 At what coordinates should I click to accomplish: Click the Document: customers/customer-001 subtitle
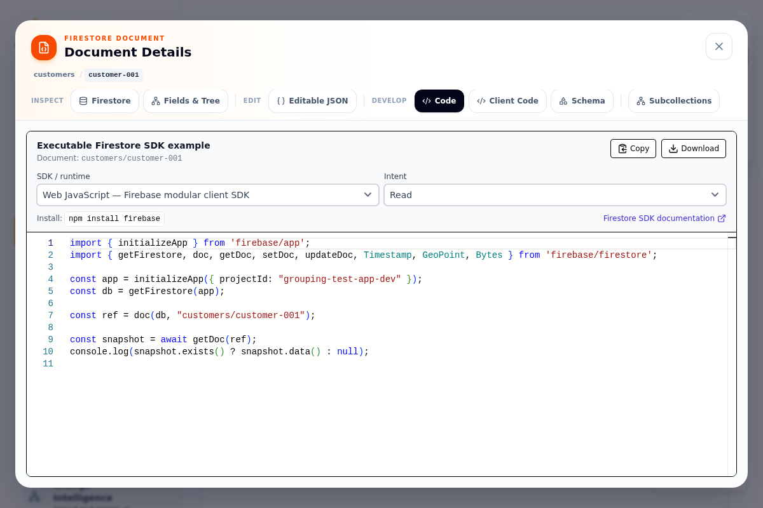[109, 158]
